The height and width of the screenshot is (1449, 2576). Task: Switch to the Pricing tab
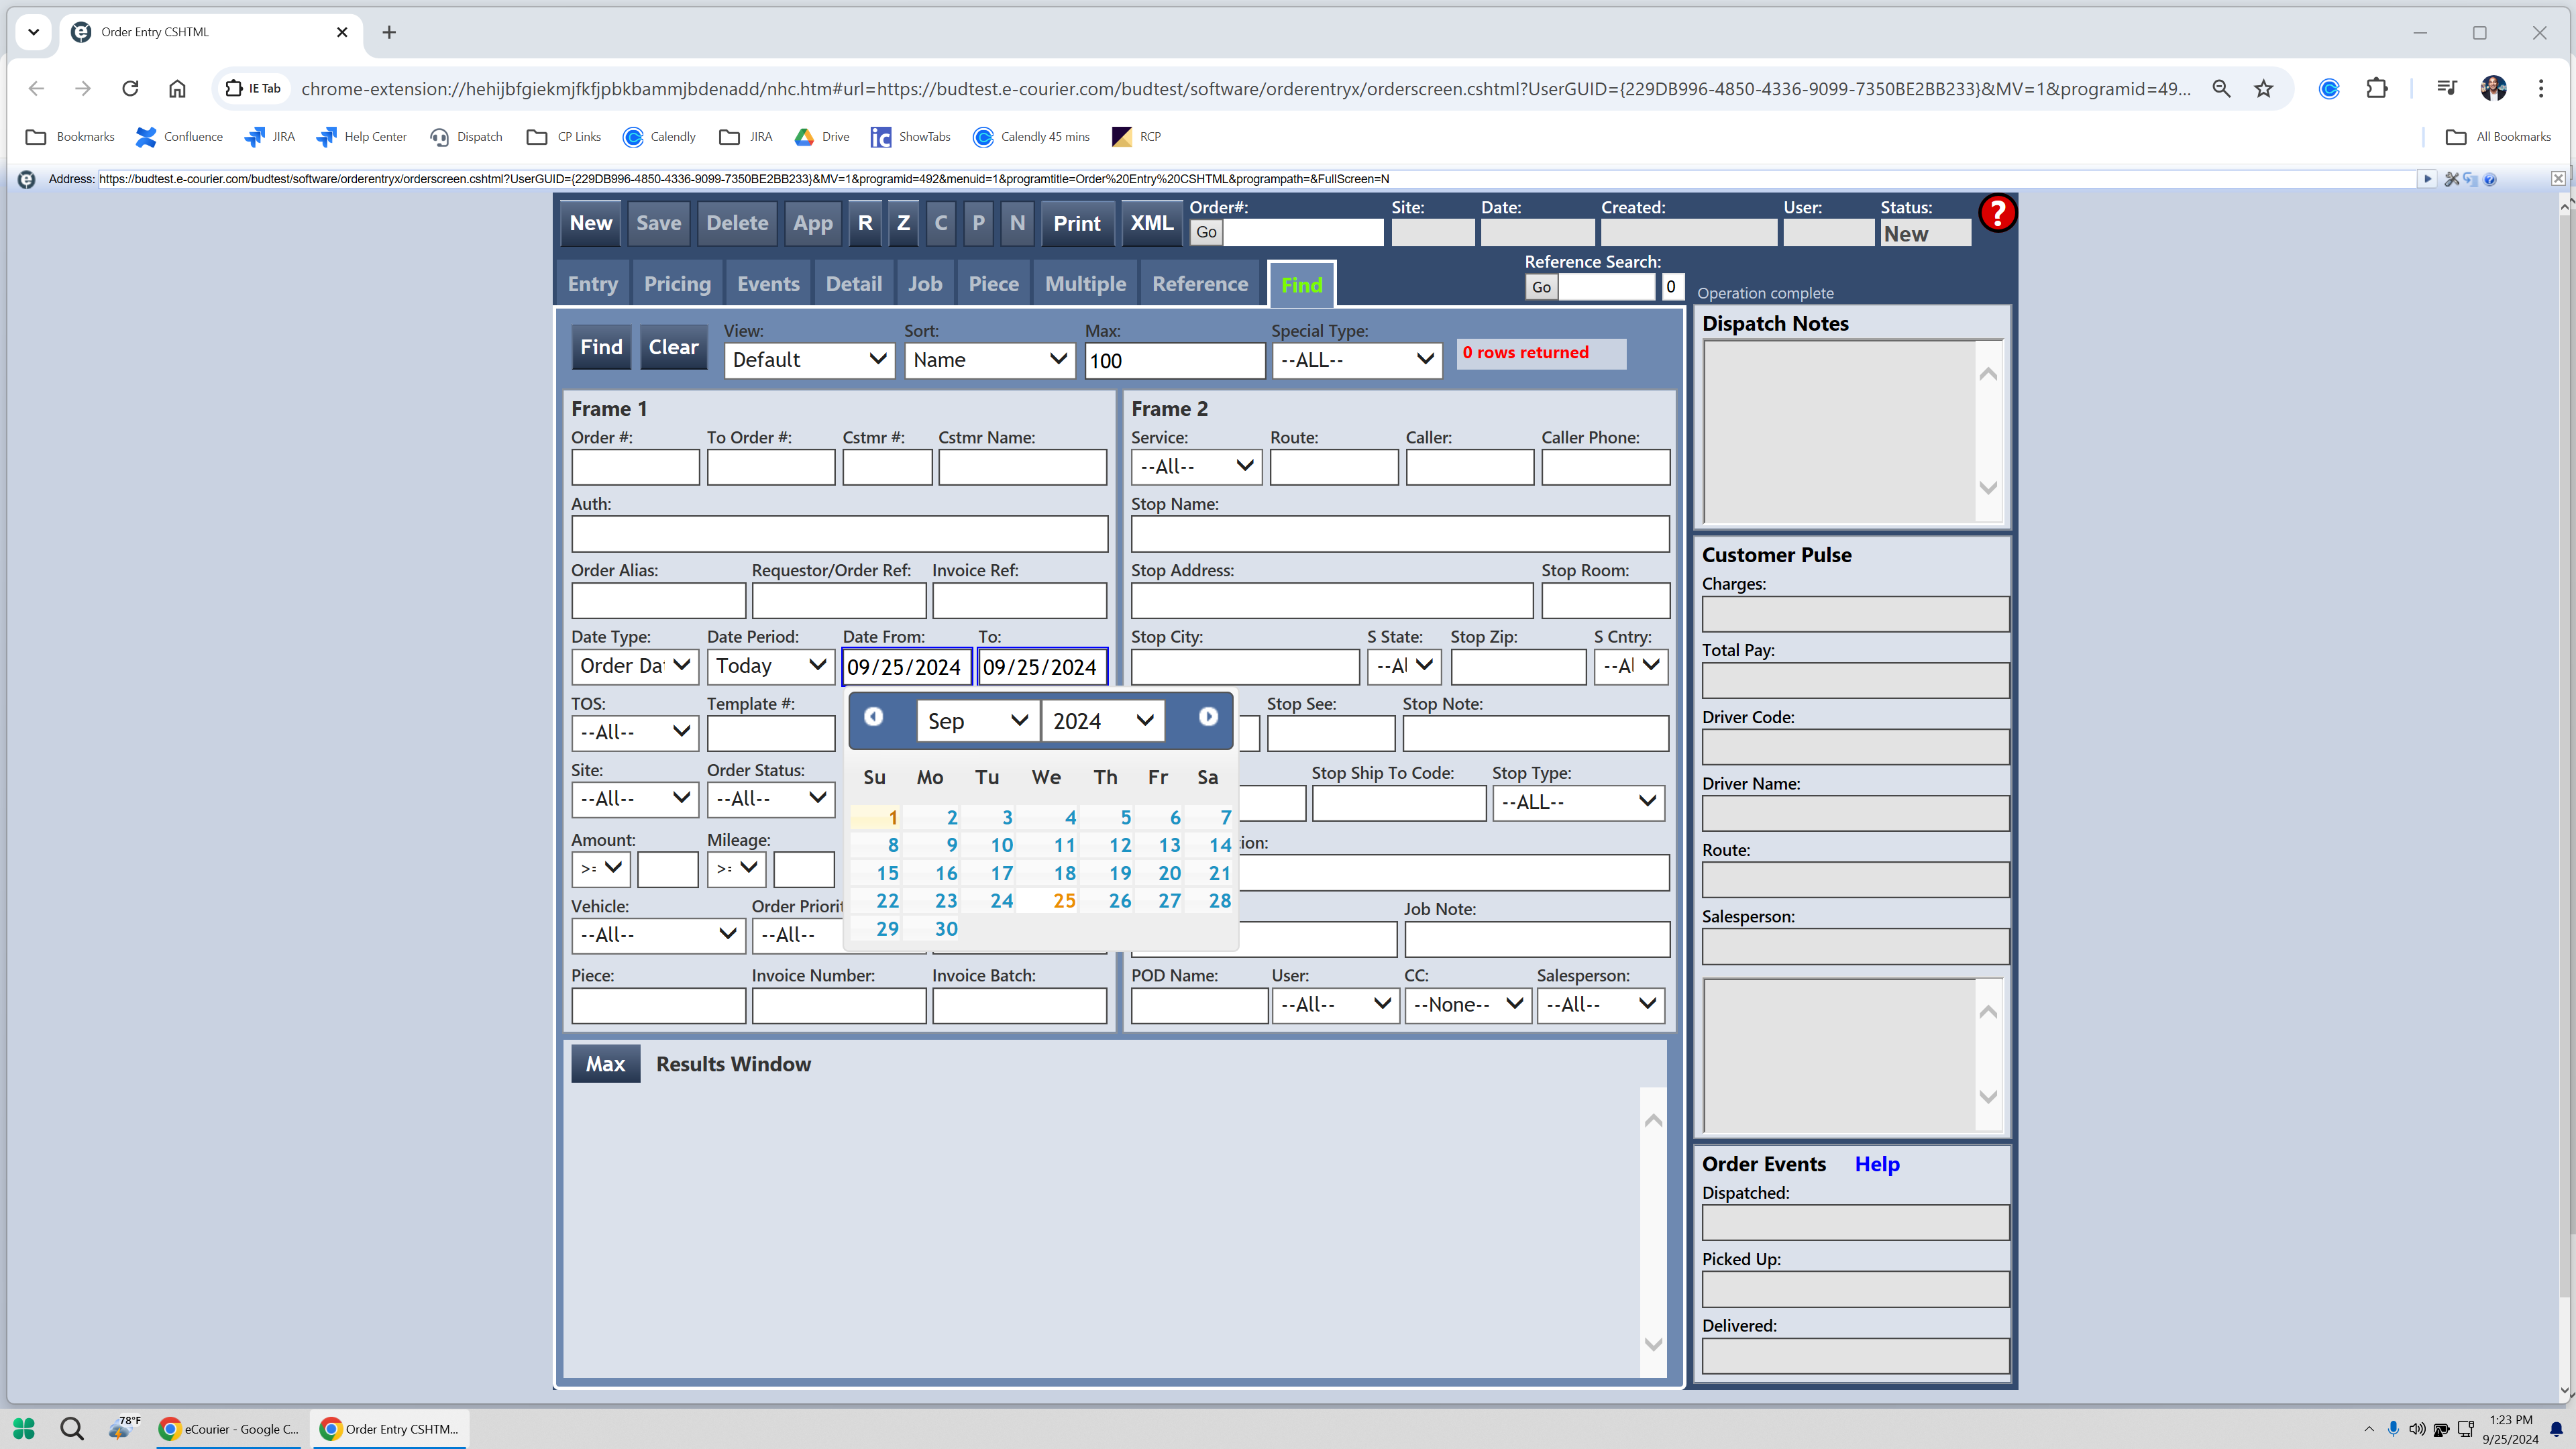point(677,284)
